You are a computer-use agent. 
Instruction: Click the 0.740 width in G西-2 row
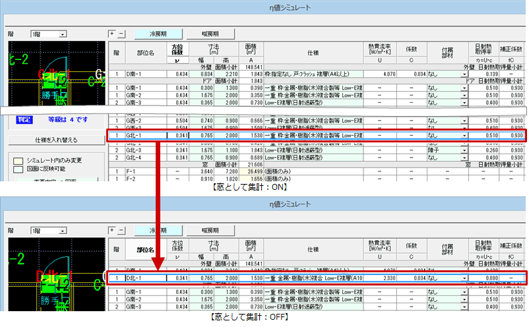pyautogui.click(x=201, y=121)
